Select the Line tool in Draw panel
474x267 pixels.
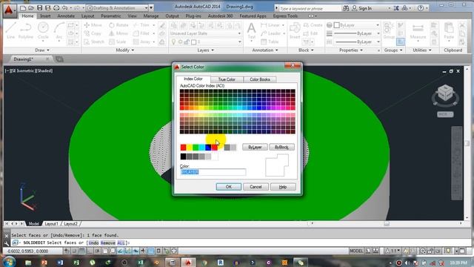10,30
